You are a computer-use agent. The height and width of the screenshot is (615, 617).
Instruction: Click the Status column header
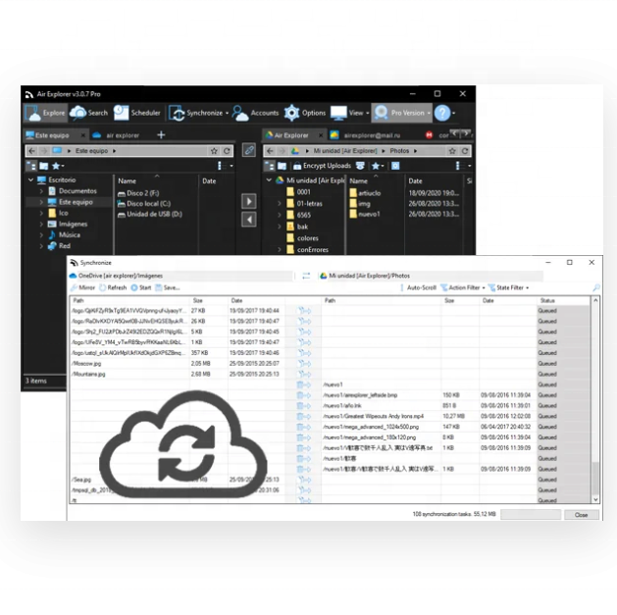click(x=547, y=300)
